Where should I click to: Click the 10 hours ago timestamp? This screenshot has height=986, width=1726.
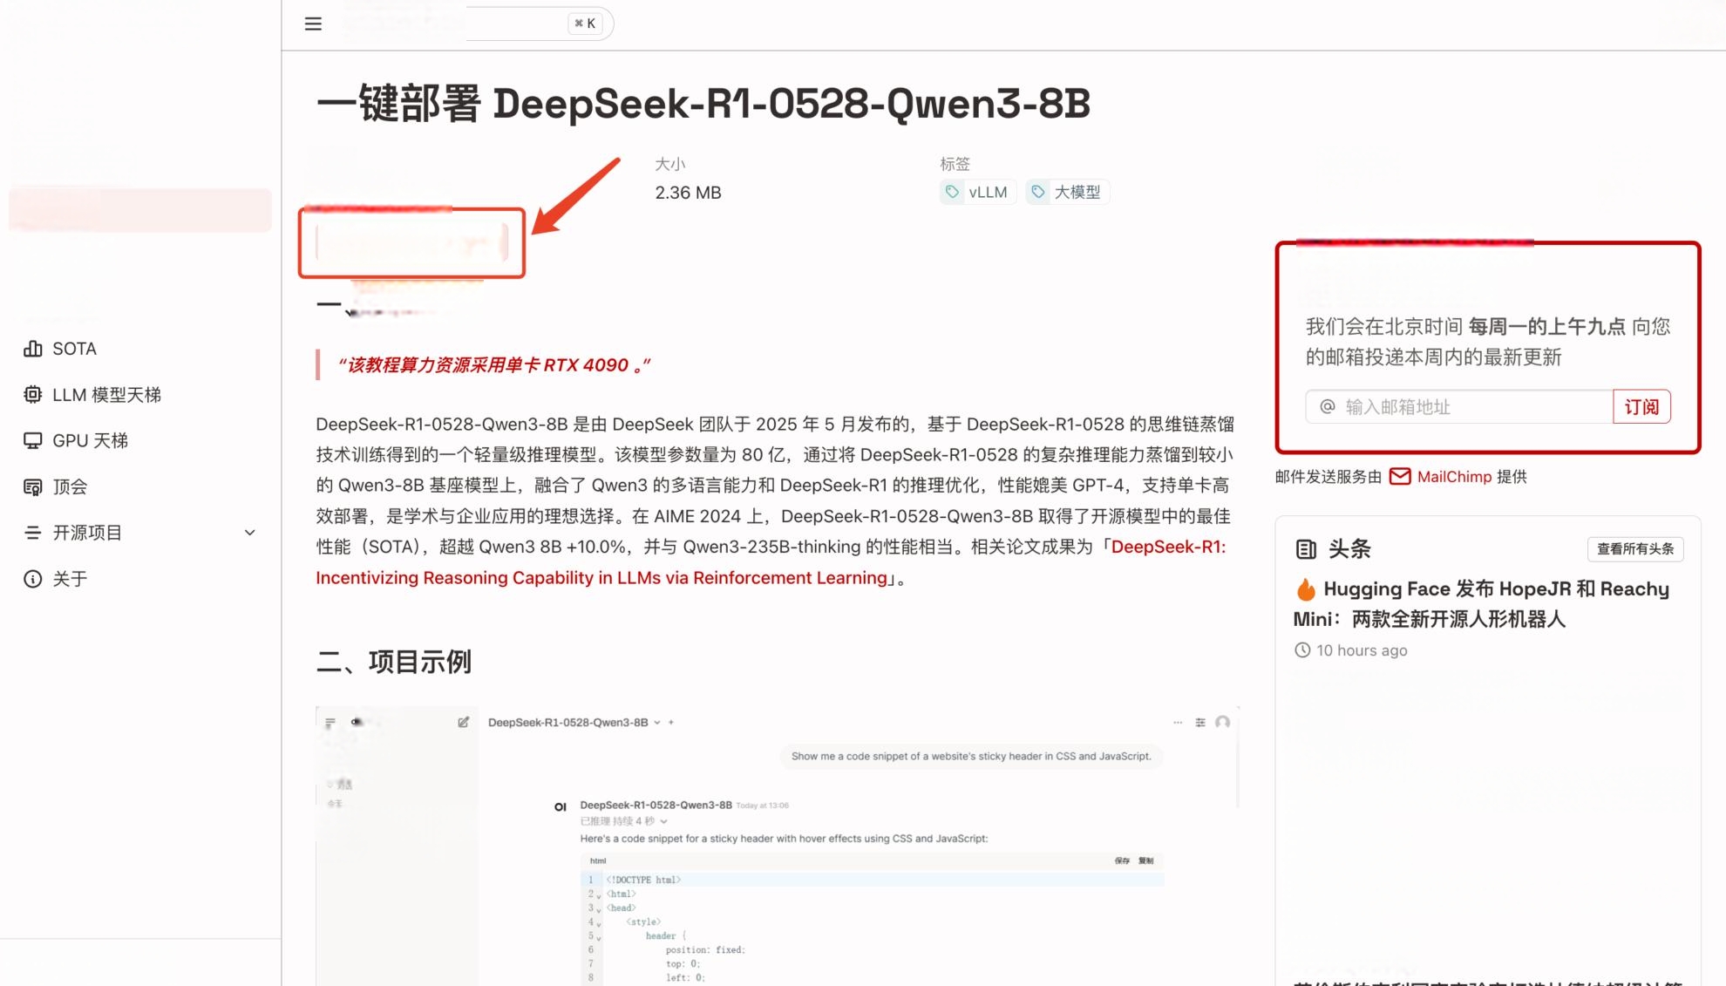point(1362,650)
